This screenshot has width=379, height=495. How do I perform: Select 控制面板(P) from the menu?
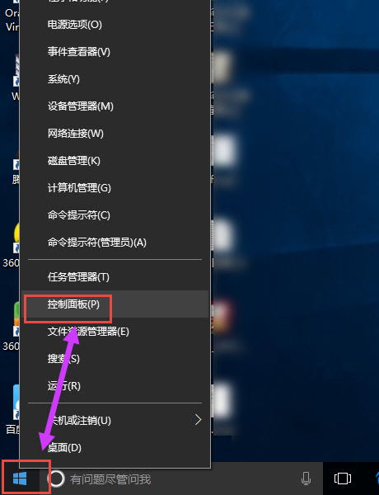pos(115,304)
